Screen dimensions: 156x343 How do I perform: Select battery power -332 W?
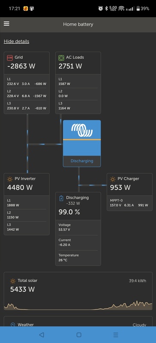pos(73,203)
